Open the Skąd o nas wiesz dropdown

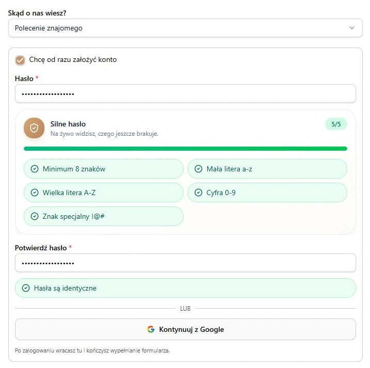point(185,28)
